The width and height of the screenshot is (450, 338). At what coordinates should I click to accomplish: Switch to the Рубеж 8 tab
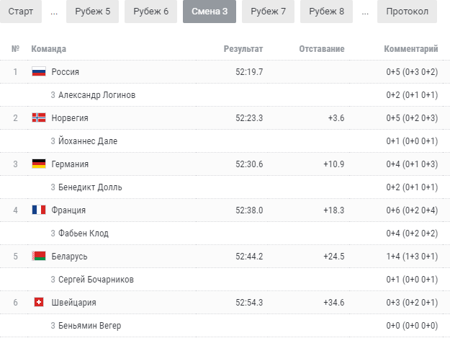tap(326, 12)
